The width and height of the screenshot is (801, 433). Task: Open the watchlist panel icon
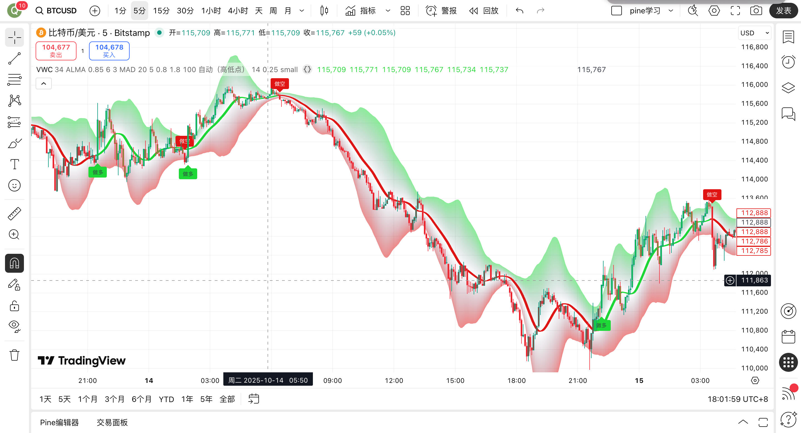pos(788,37)
